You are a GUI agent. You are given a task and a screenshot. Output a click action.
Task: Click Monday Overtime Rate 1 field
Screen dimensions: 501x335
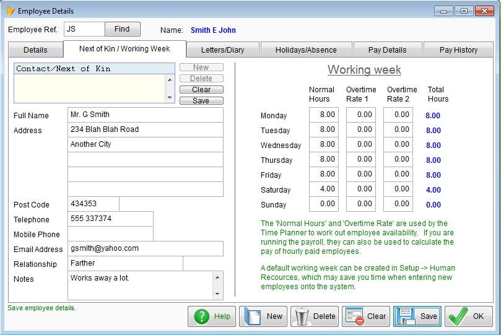[361, 115]
